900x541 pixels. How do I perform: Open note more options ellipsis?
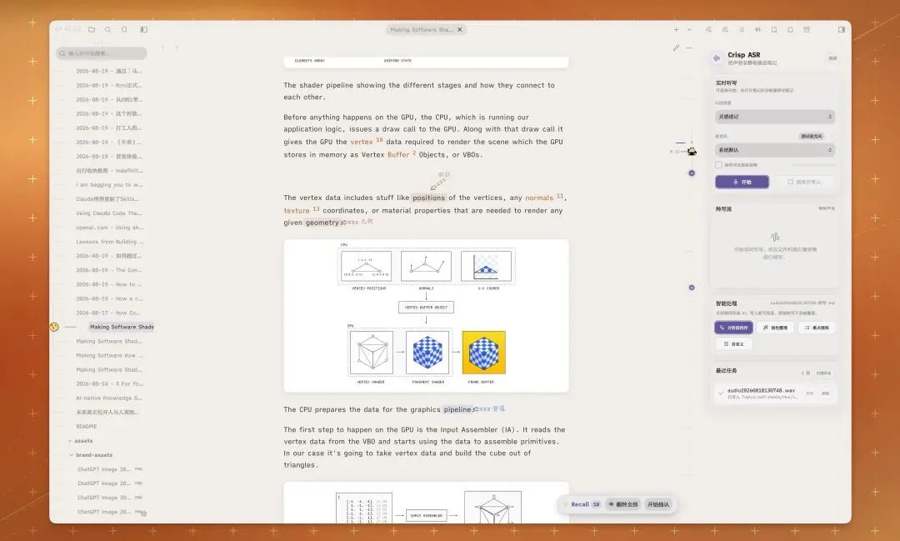[689, 48]
